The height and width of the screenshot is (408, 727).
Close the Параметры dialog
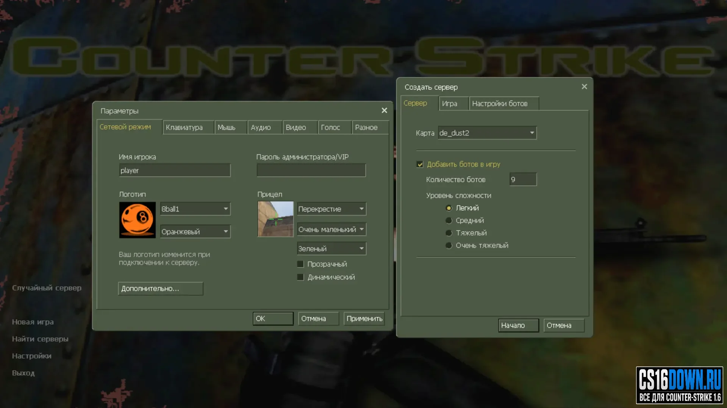(384, 110)
